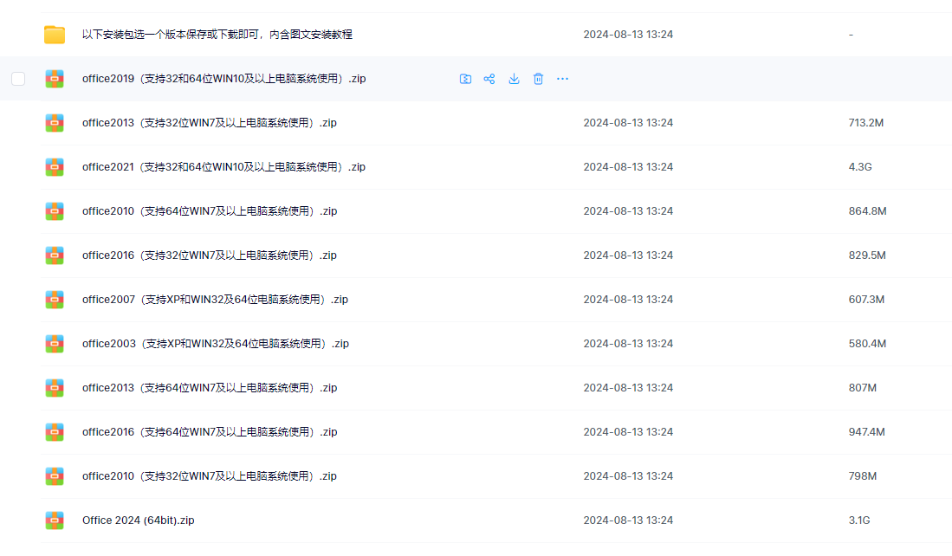Click size value 3.1G
Screen dimensions: 952x556
[859, 520]
